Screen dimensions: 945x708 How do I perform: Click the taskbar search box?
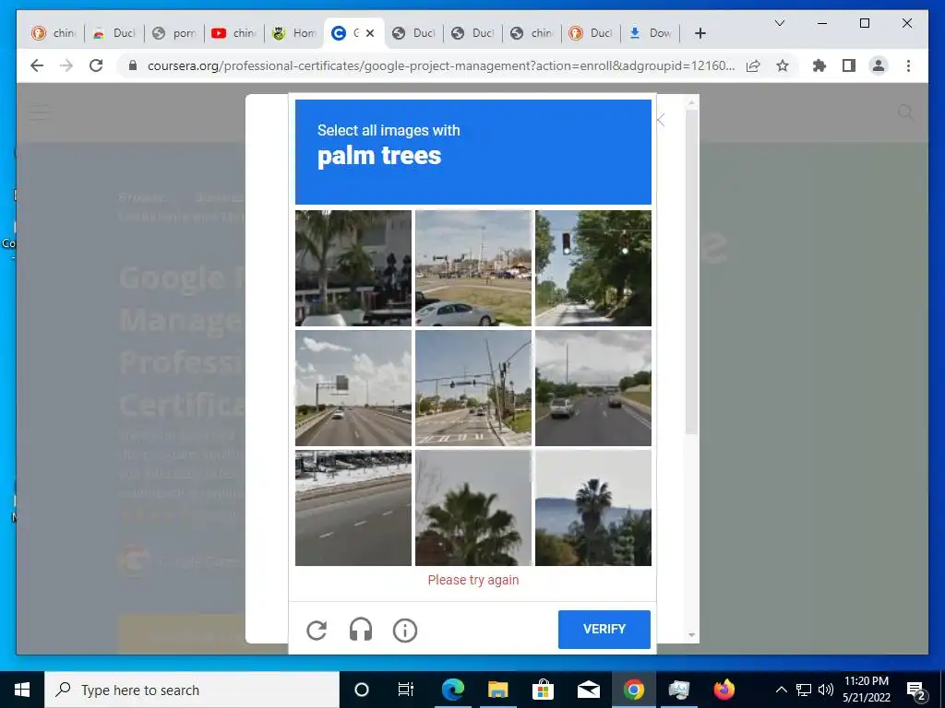pyautogui.click(x=192, y=690)
